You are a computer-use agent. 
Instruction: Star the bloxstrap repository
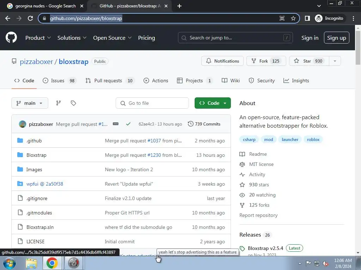(309, 61)
